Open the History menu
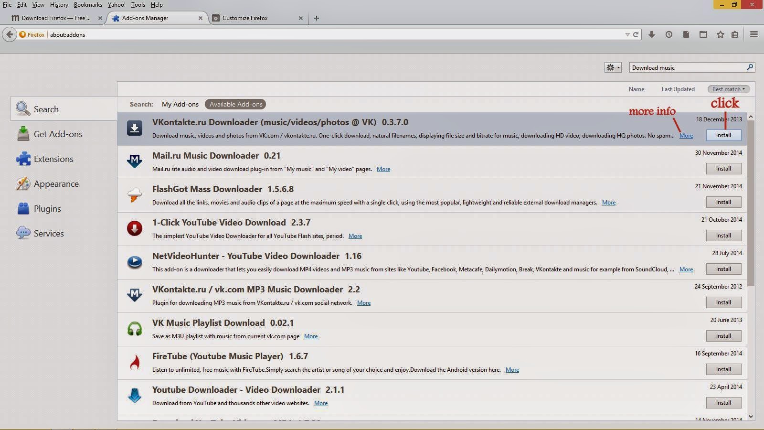 (x=59, y=5)
